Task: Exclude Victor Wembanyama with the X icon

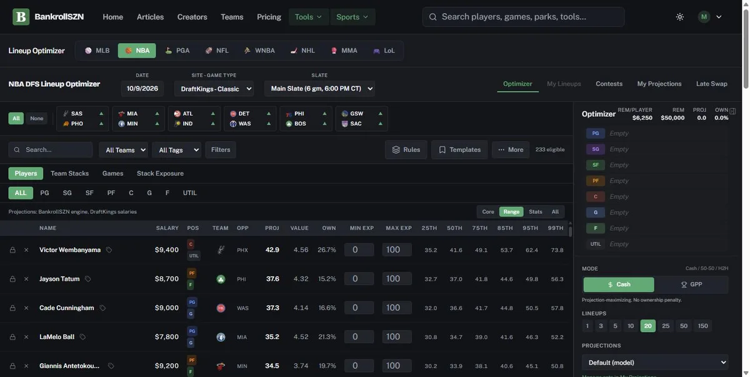Action: coord(26,250)
